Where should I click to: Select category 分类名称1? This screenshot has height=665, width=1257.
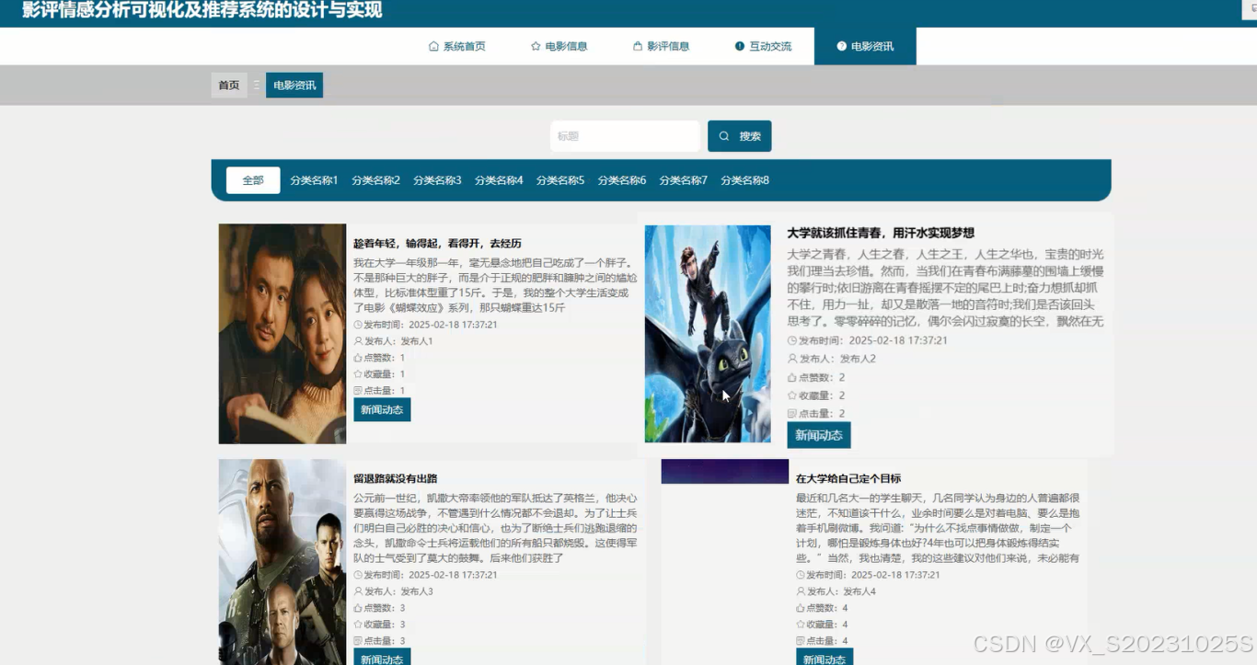[314, 180]
